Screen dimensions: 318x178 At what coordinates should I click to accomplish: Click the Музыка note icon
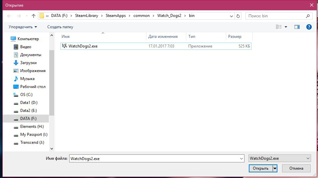(16, 79)
